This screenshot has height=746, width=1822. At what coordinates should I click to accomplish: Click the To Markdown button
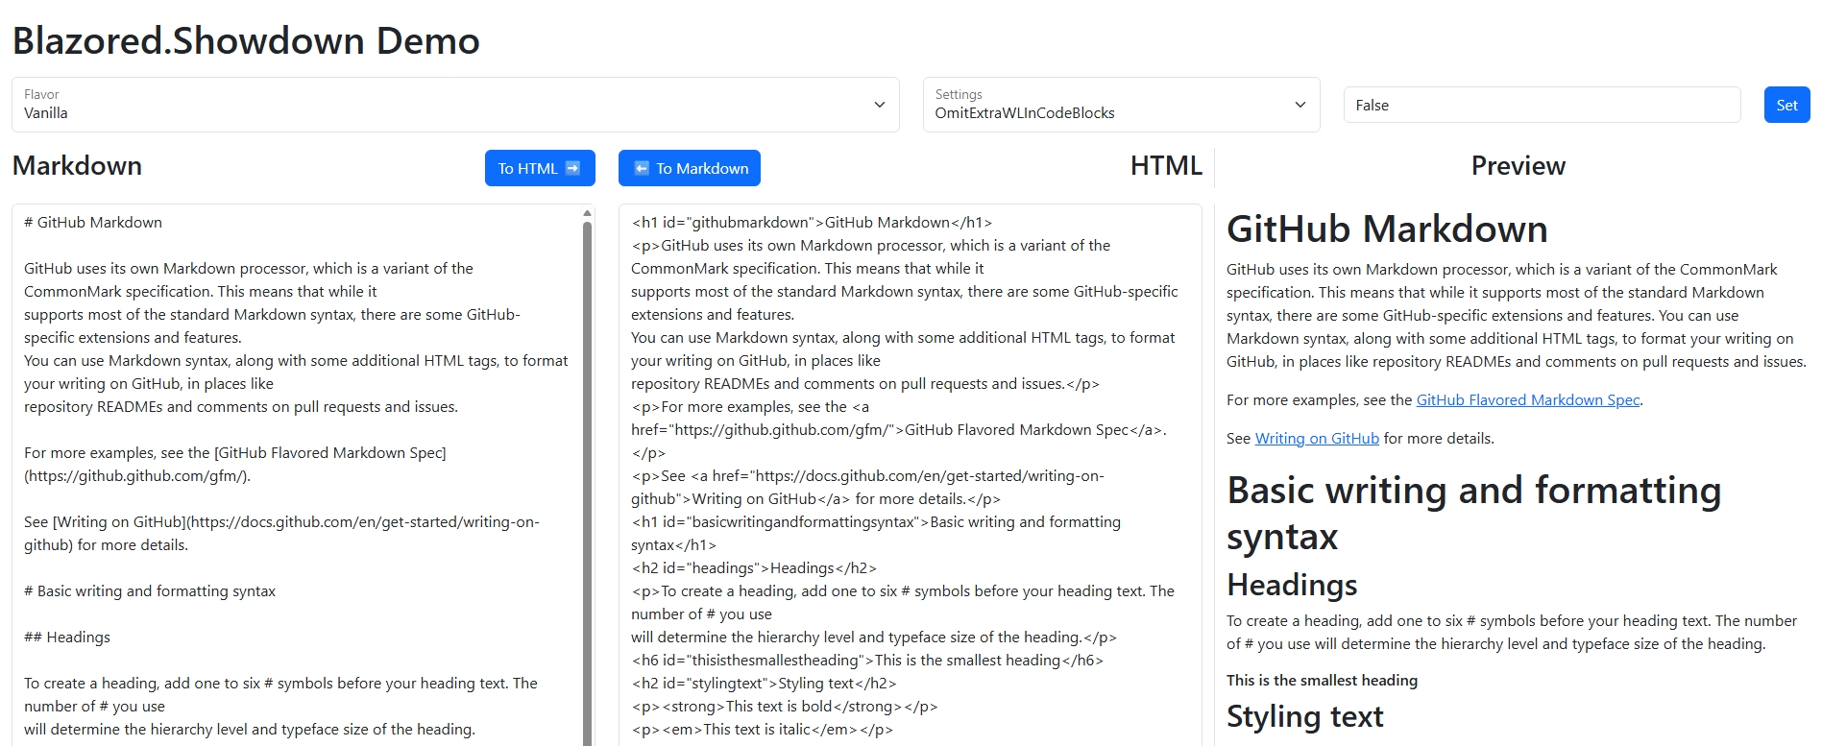click(690, 168)
